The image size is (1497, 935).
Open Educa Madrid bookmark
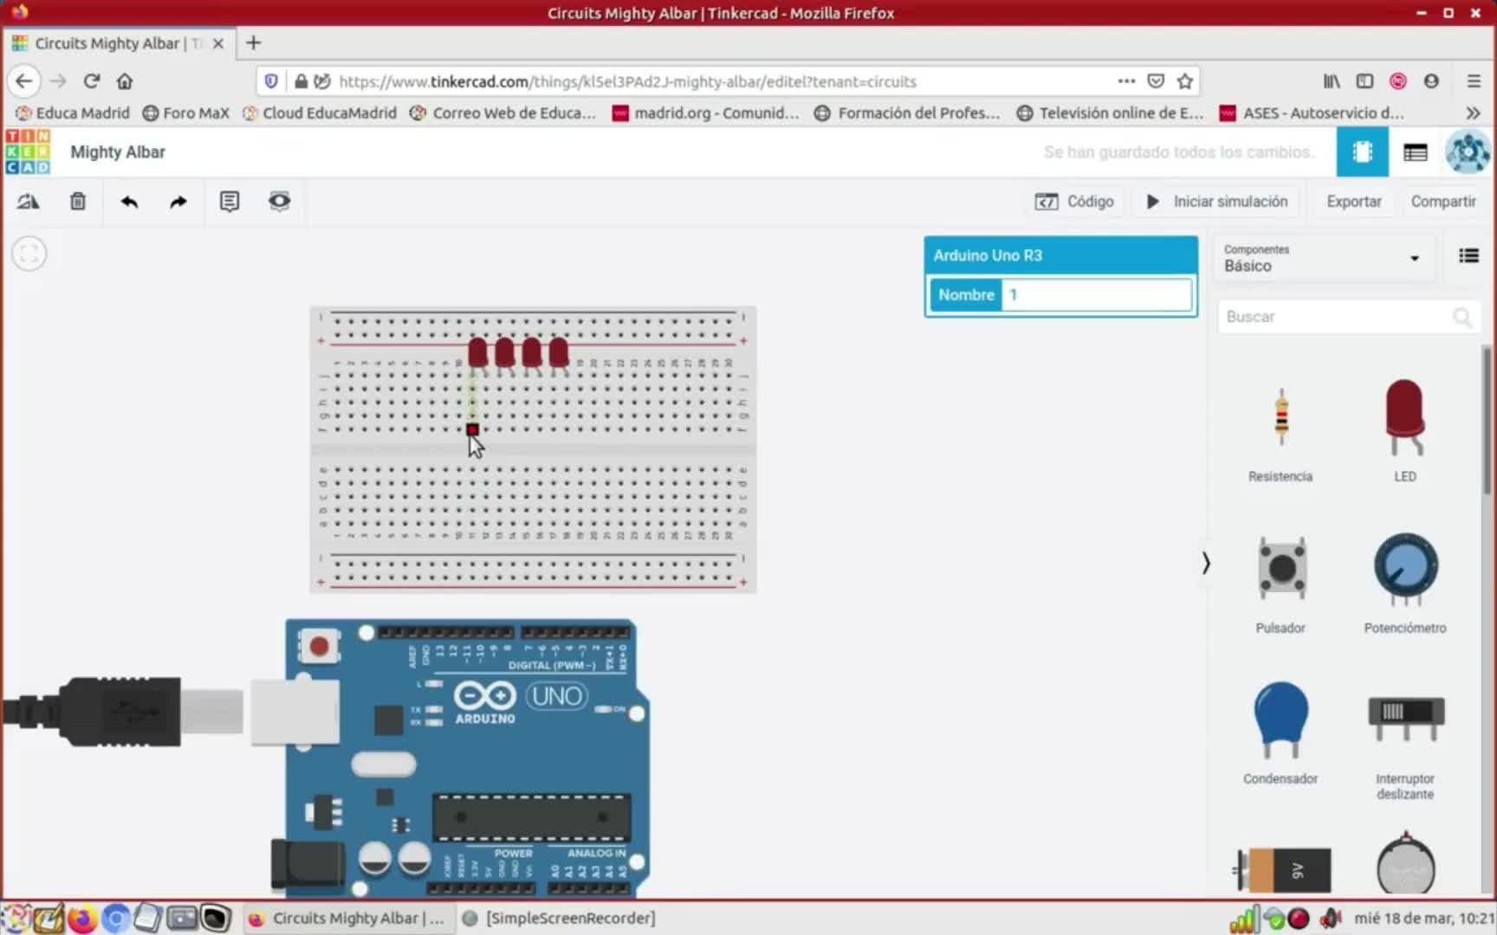click(x=73, y=113)
